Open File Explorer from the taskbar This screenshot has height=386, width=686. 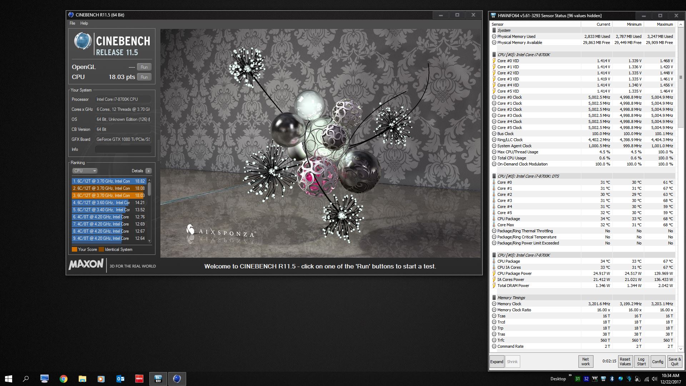point(83,379)
